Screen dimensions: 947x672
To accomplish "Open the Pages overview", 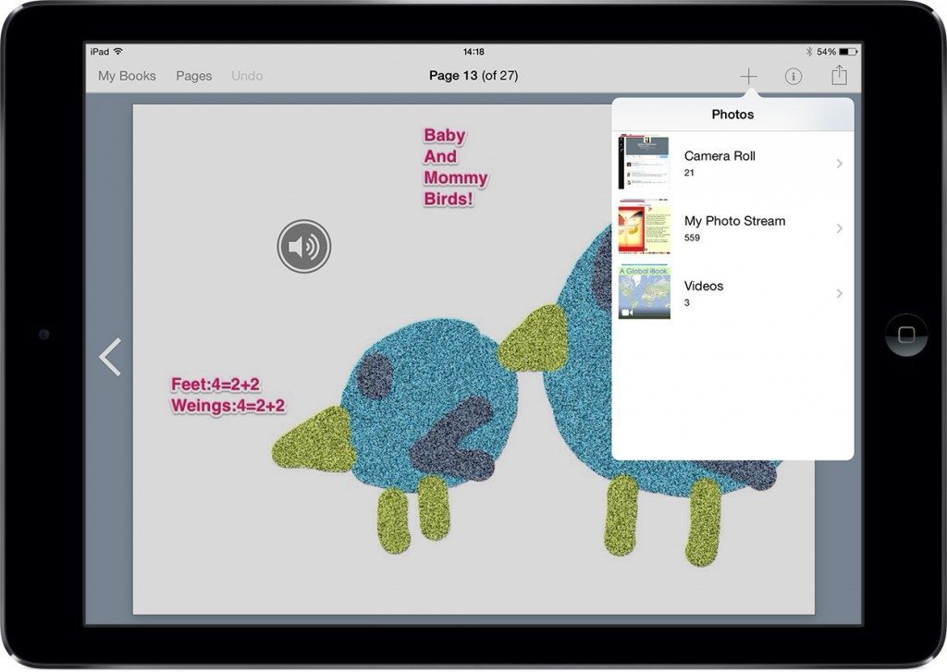I will coord(193,76).
